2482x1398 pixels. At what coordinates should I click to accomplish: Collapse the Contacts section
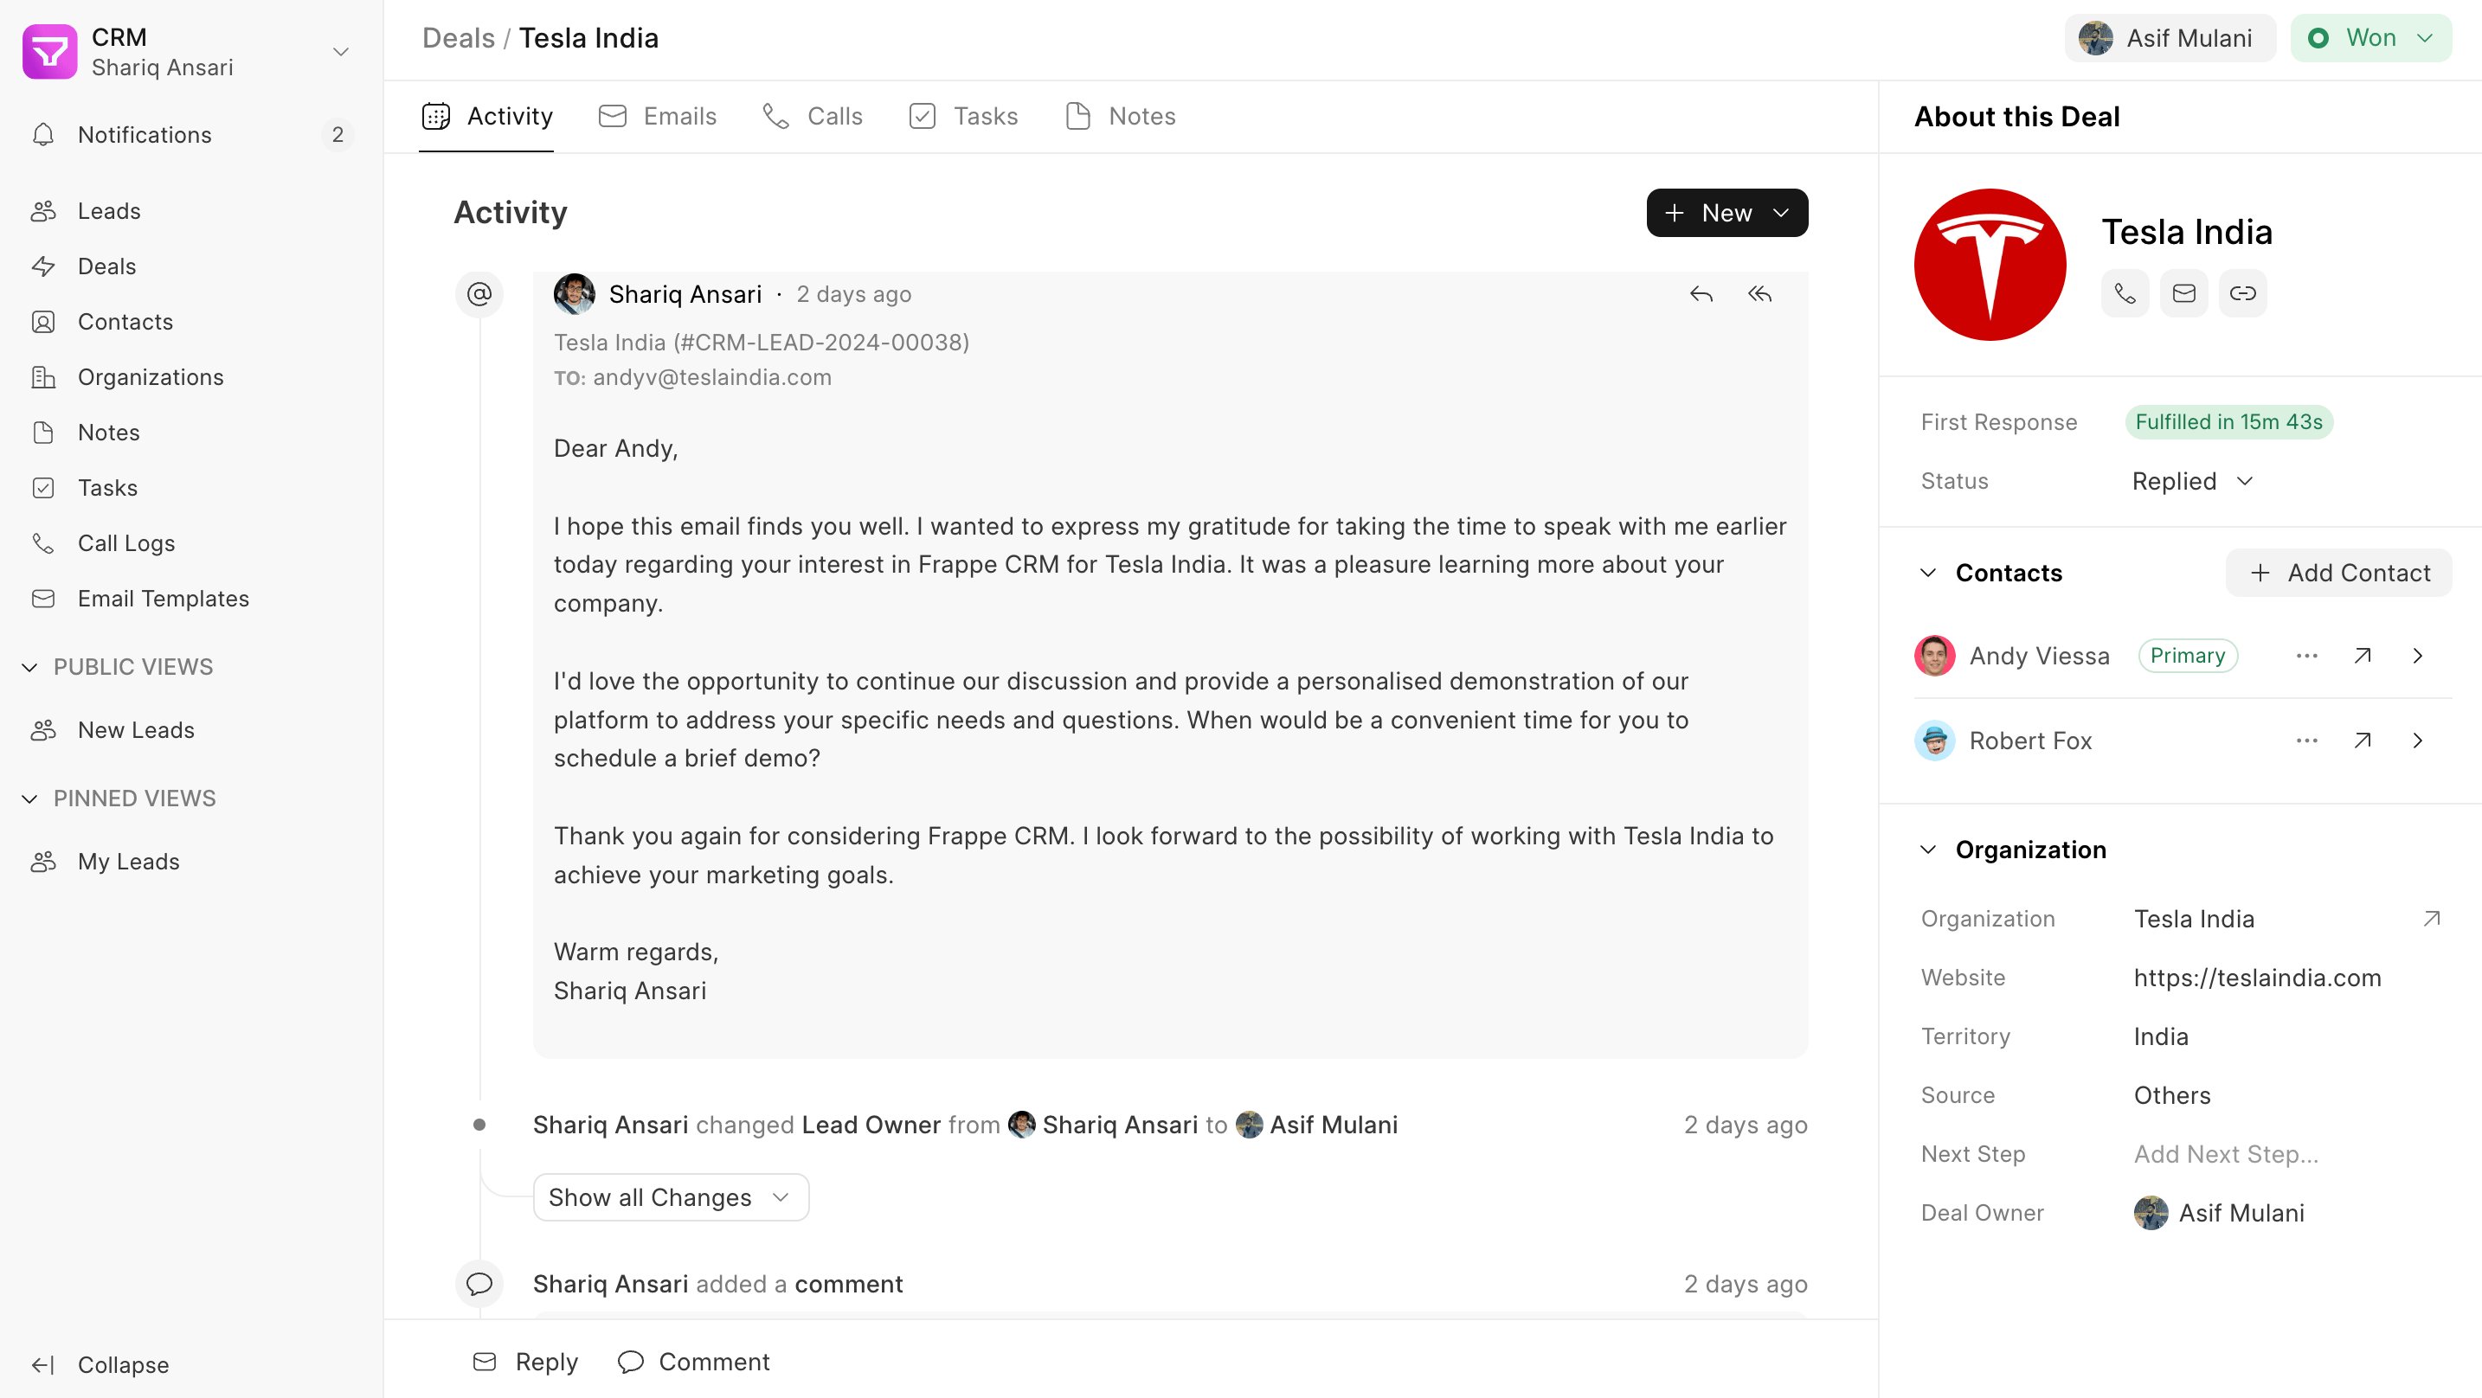tap(1928, 574)
